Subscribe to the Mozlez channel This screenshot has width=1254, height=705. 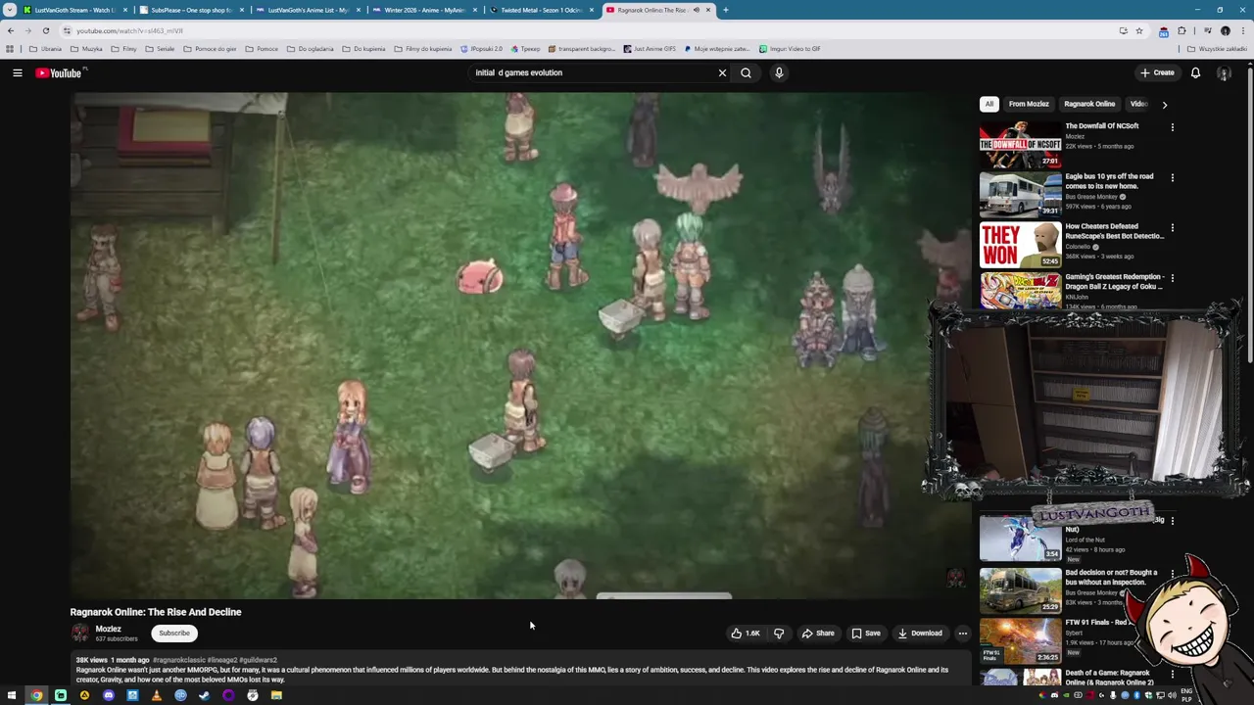click(174, 634)
